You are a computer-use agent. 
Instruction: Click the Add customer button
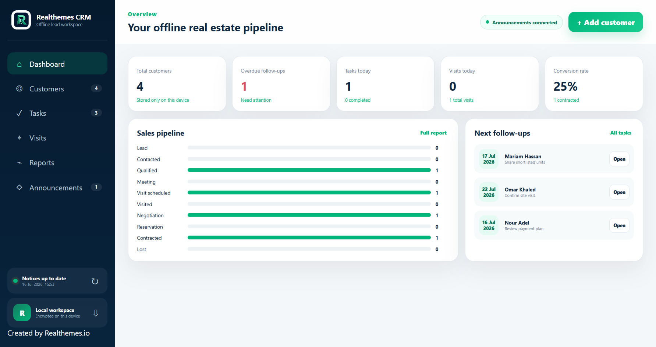pos(606,22)
